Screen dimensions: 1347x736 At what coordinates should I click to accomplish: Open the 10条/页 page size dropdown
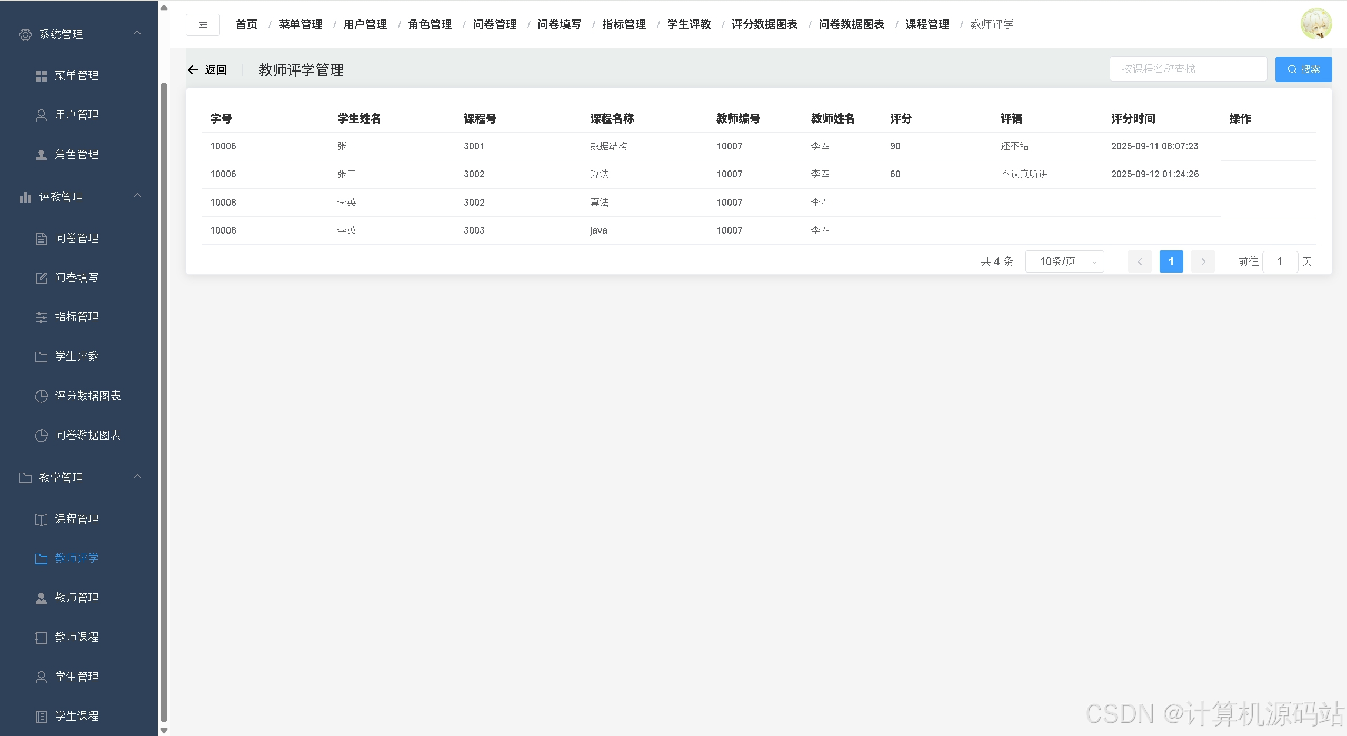[x=1064, y=261]
